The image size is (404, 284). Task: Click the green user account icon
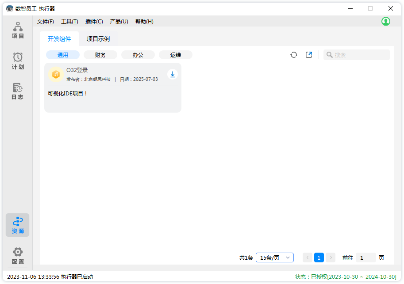point(385,21)
